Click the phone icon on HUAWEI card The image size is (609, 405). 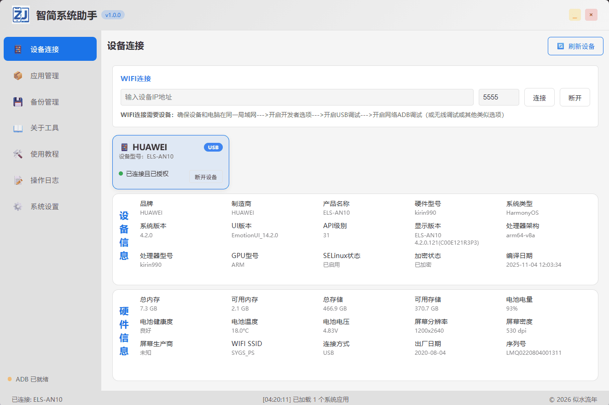124,147
